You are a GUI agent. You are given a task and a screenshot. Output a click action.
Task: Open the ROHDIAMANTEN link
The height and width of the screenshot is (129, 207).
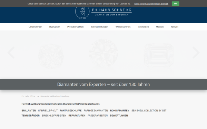(120, 110)
